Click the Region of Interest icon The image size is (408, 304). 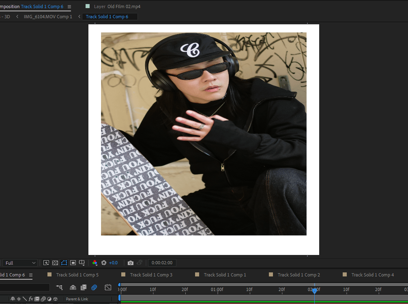pyautogui.click(x=73, y=263)
